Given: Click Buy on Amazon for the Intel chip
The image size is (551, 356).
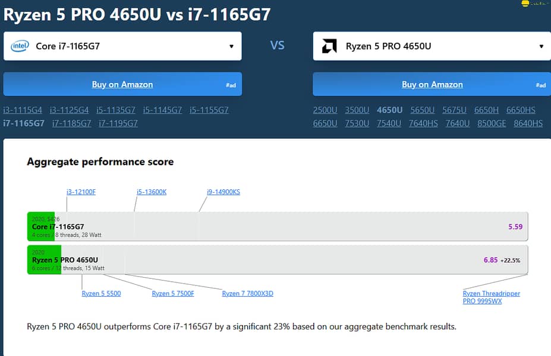Looking at the screenshot, I should 122,84.
